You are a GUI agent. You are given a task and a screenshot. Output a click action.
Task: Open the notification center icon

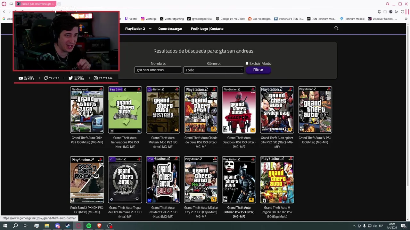click(x=404, y=226)
